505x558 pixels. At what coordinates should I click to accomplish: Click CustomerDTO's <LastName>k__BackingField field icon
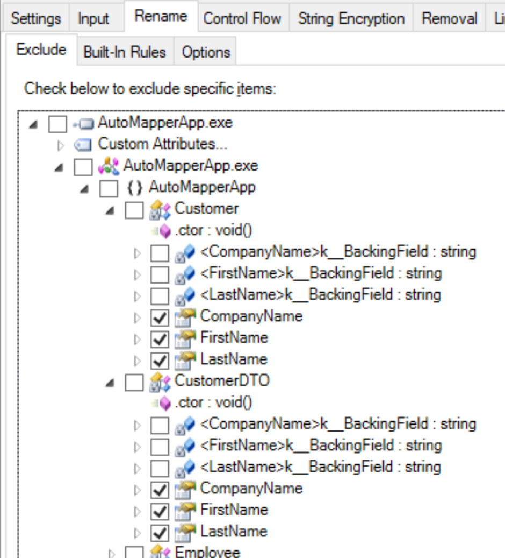coord(185,468)
